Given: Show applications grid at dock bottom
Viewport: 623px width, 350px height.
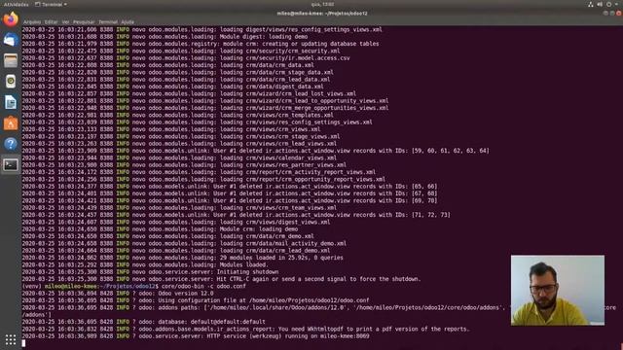Looking at the screenshot, I should pyautogui.click(x=11, y=339).
